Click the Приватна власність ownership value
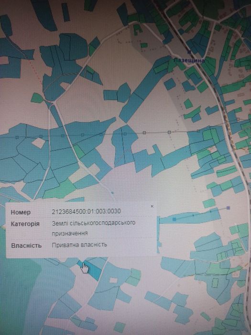251x335 pixels. click(79, 245)
